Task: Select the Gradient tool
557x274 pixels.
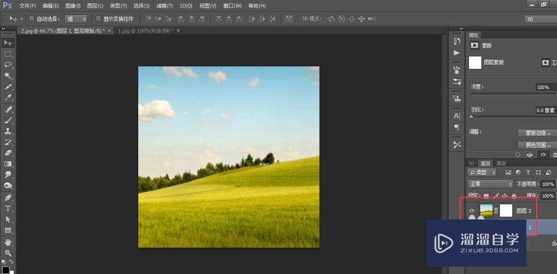Action: (8, 164)
